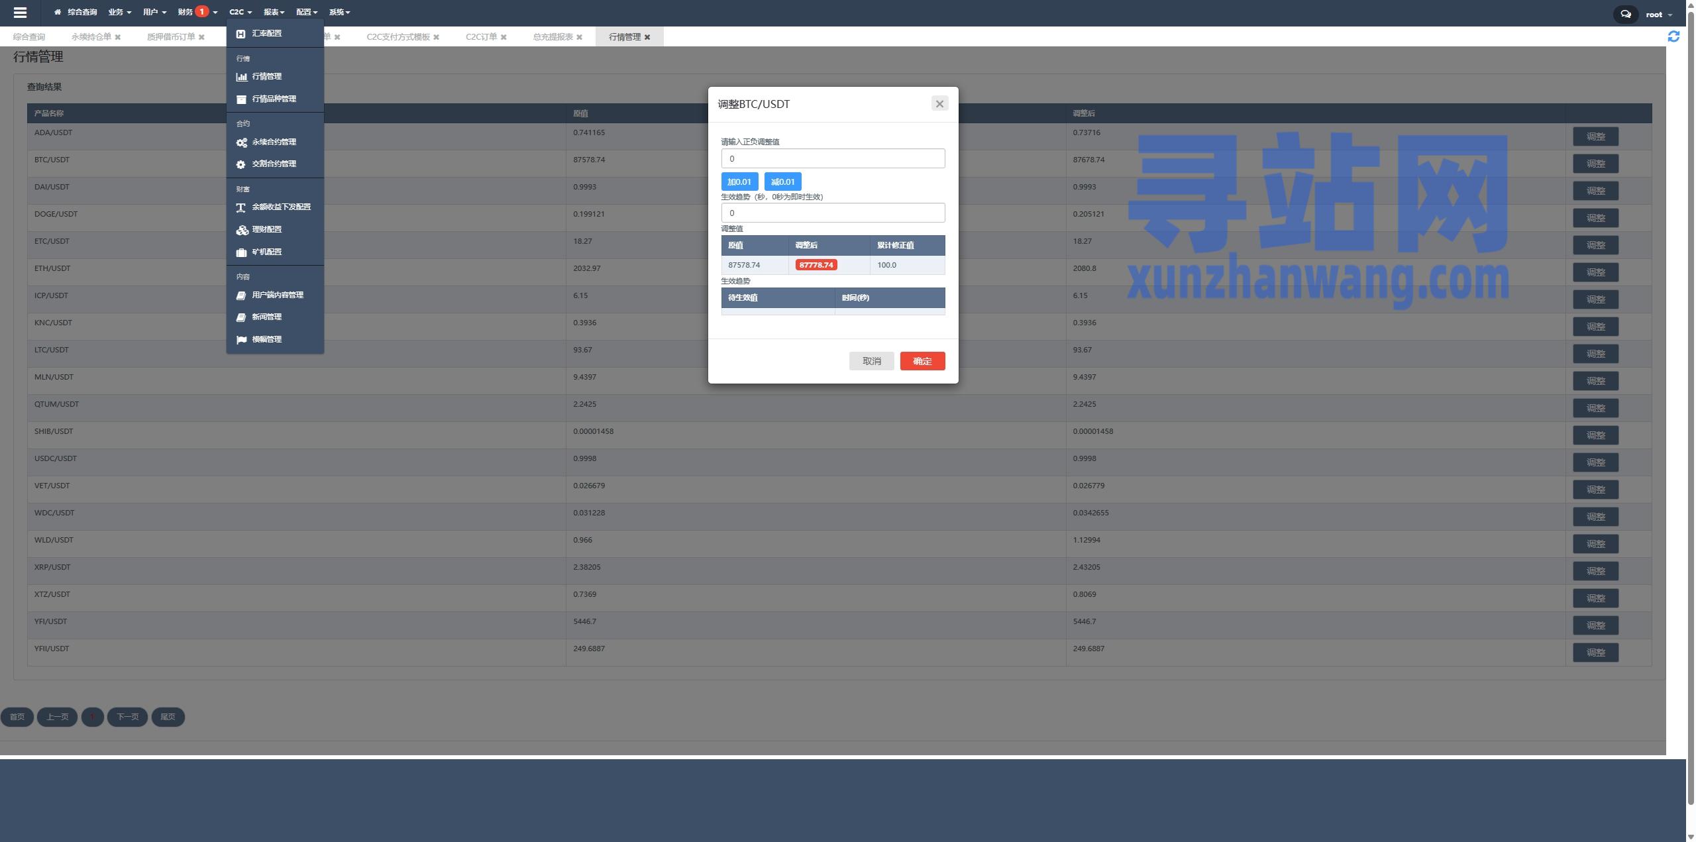Click 调整 button for SHIB/USDT row
The image size is (1696, 842).
[1595, 435]
